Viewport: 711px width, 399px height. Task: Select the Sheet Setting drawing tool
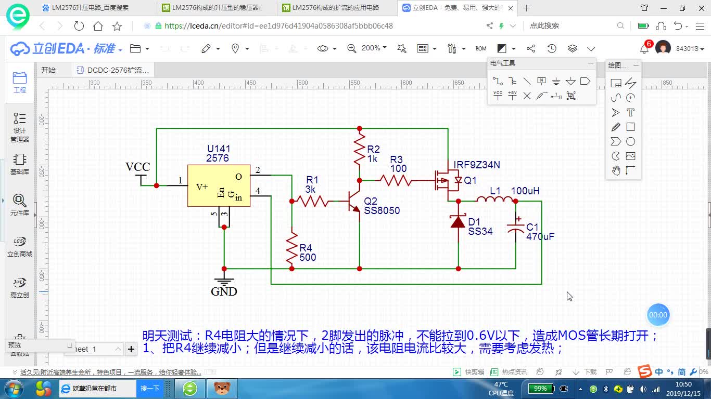click(616, 83)
